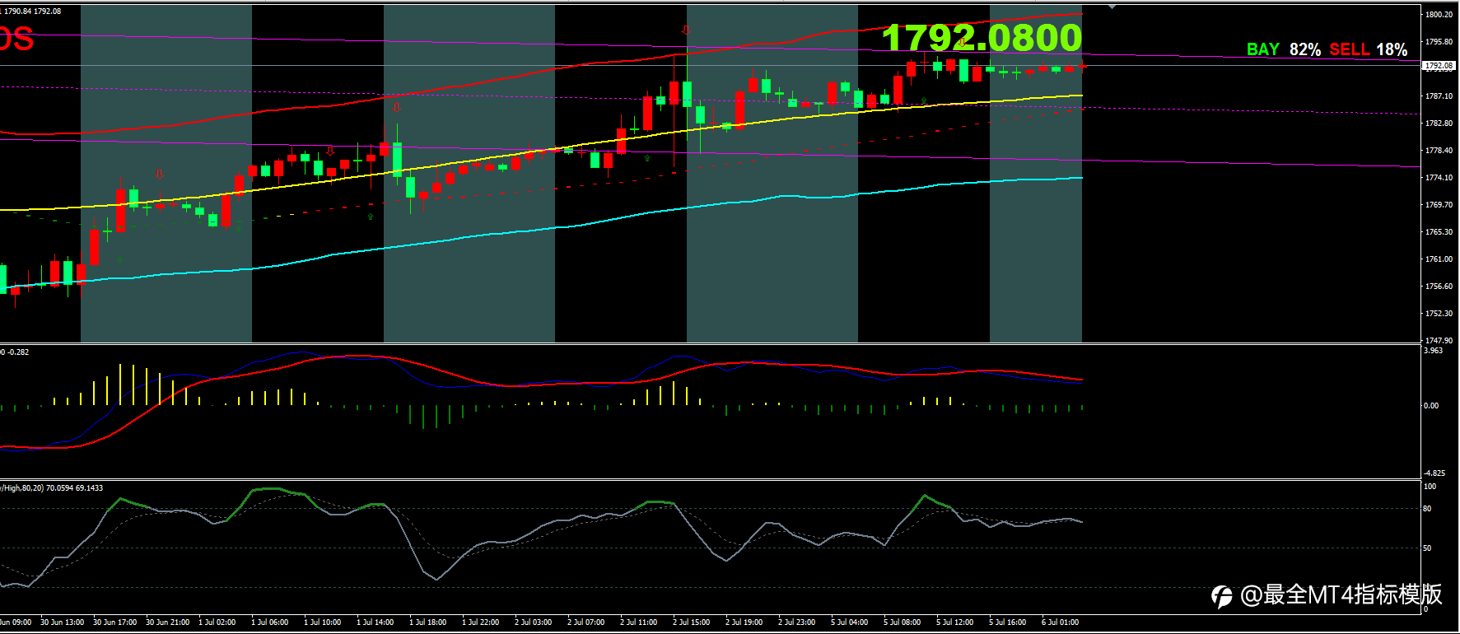The width and height of the screenshot is (1460, 634).
Task: Click the 1774.10 price axis label
Action: point(1439,178)
